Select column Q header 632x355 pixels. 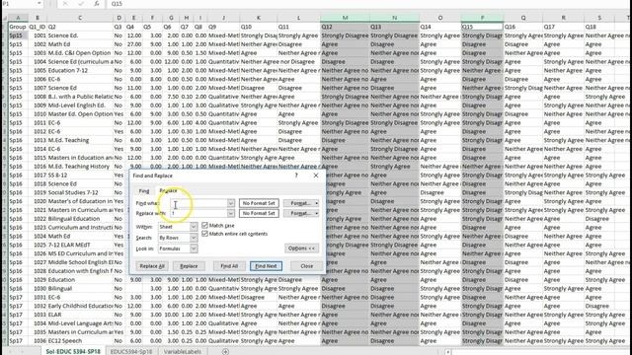click(523, 18)
